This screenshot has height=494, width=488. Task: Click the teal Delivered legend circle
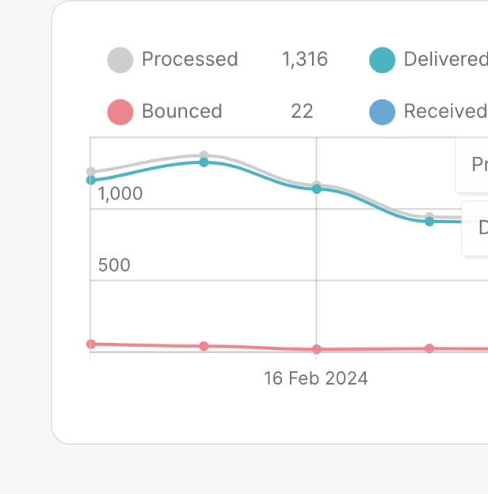click(x=383, y=60)
